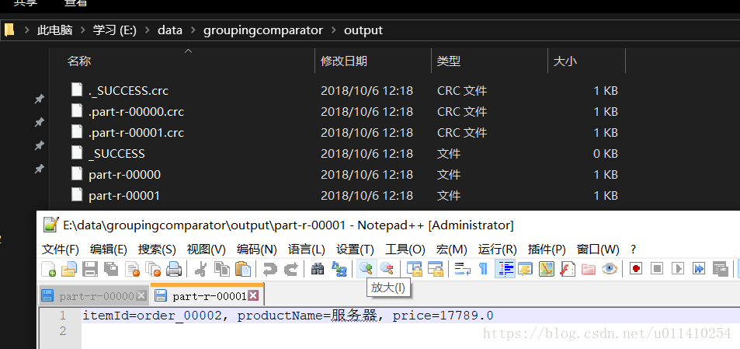The width and height of the screenshot is (740, 349).
Task: Create a new file in Notepad++ toolbar
Action: 48,269
